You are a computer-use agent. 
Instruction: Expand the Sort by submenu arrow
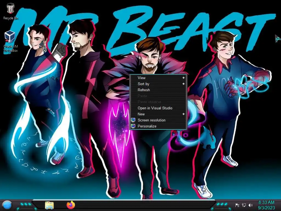click(183, 84)
